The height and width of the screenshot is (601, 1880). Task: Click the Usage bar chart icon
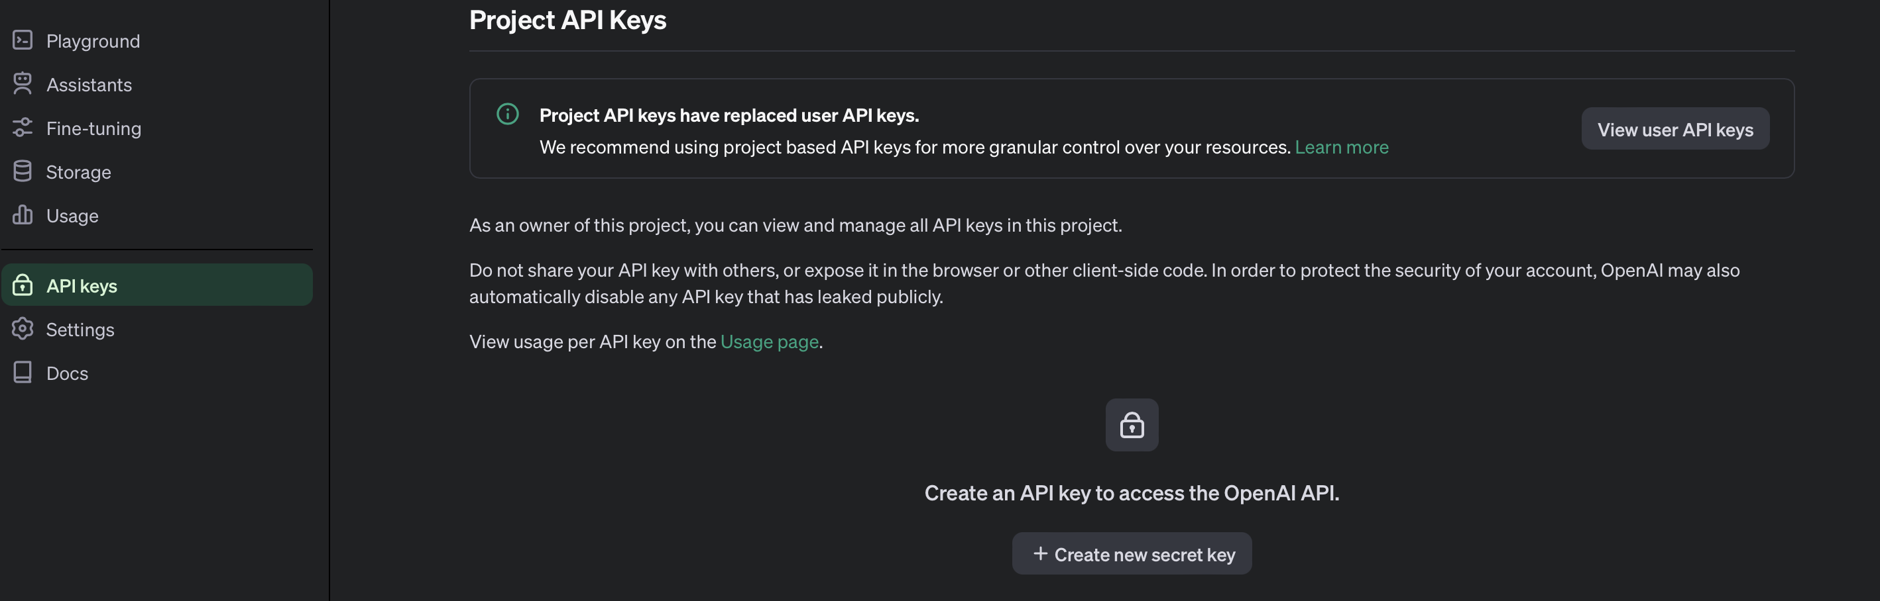23,215
